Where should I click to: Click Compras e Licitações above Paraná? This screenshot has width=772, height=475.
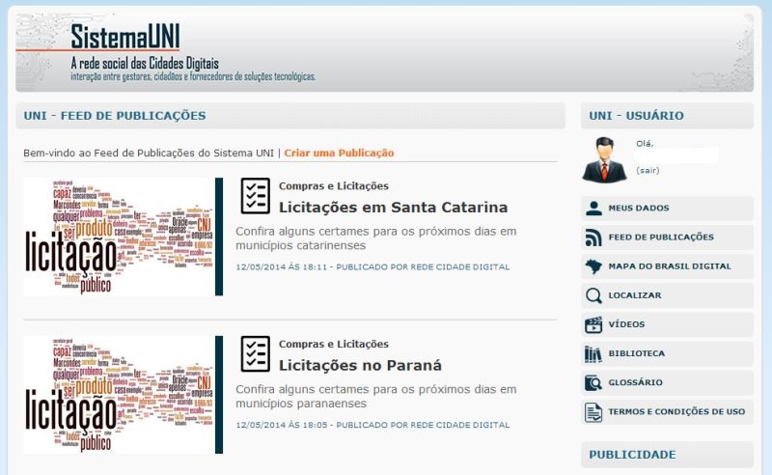point(333,344)
